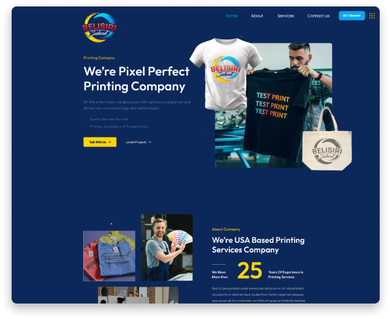Open the yellow dotted grid menu icon
Screen dimensions: 390x319
pos(372,15)
